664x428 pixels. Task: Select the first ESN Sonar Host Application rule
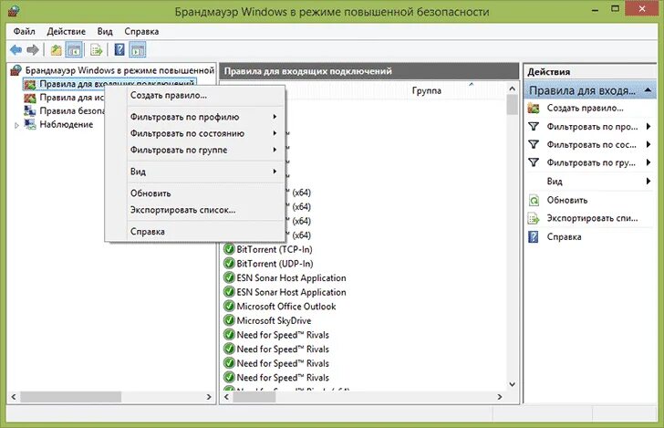click(x=291, y=278)
